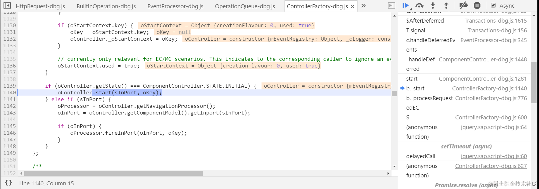Click horizontal scrollbar right arrow
This screenshot has width=539, height=189.
pos(388,173)
